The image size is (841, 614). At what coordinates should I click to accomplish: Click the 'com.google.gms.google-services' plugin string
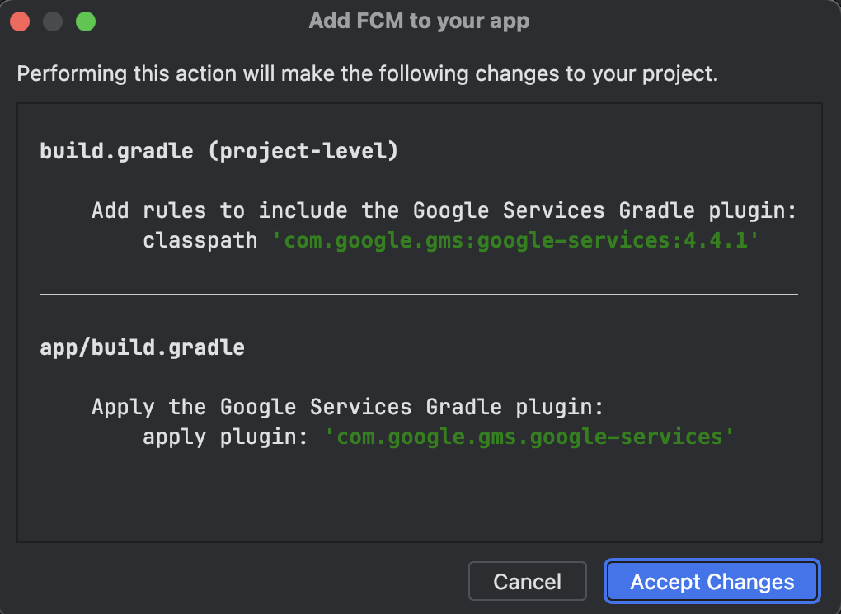[x=529, y=437]
